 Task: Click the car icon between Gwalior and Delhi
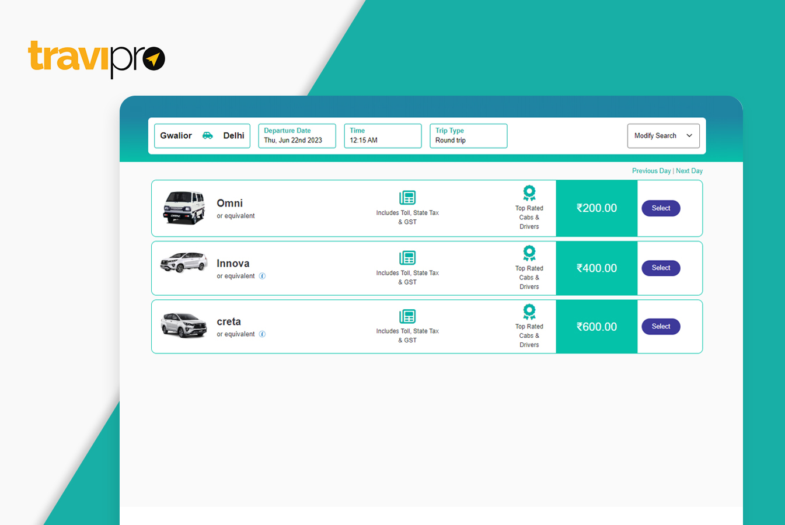(207, 135)
